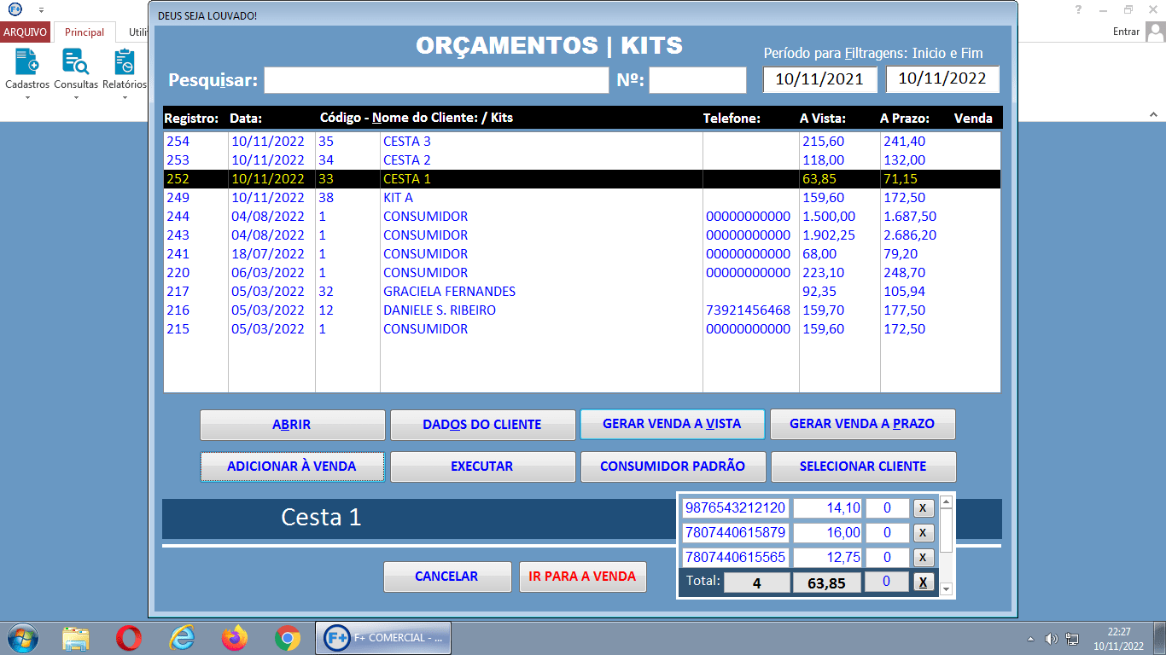Click the DADOS DO CLIENTE button

pos(482,424)
